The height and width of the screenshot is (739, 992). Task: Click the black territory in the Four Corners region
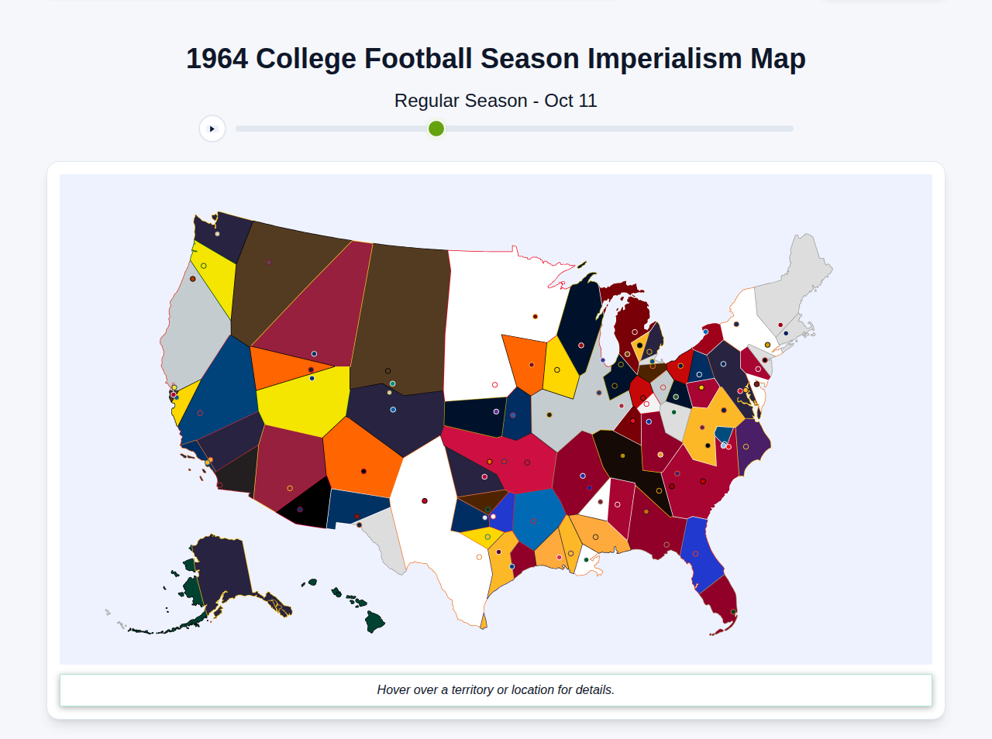pos(310,504)
